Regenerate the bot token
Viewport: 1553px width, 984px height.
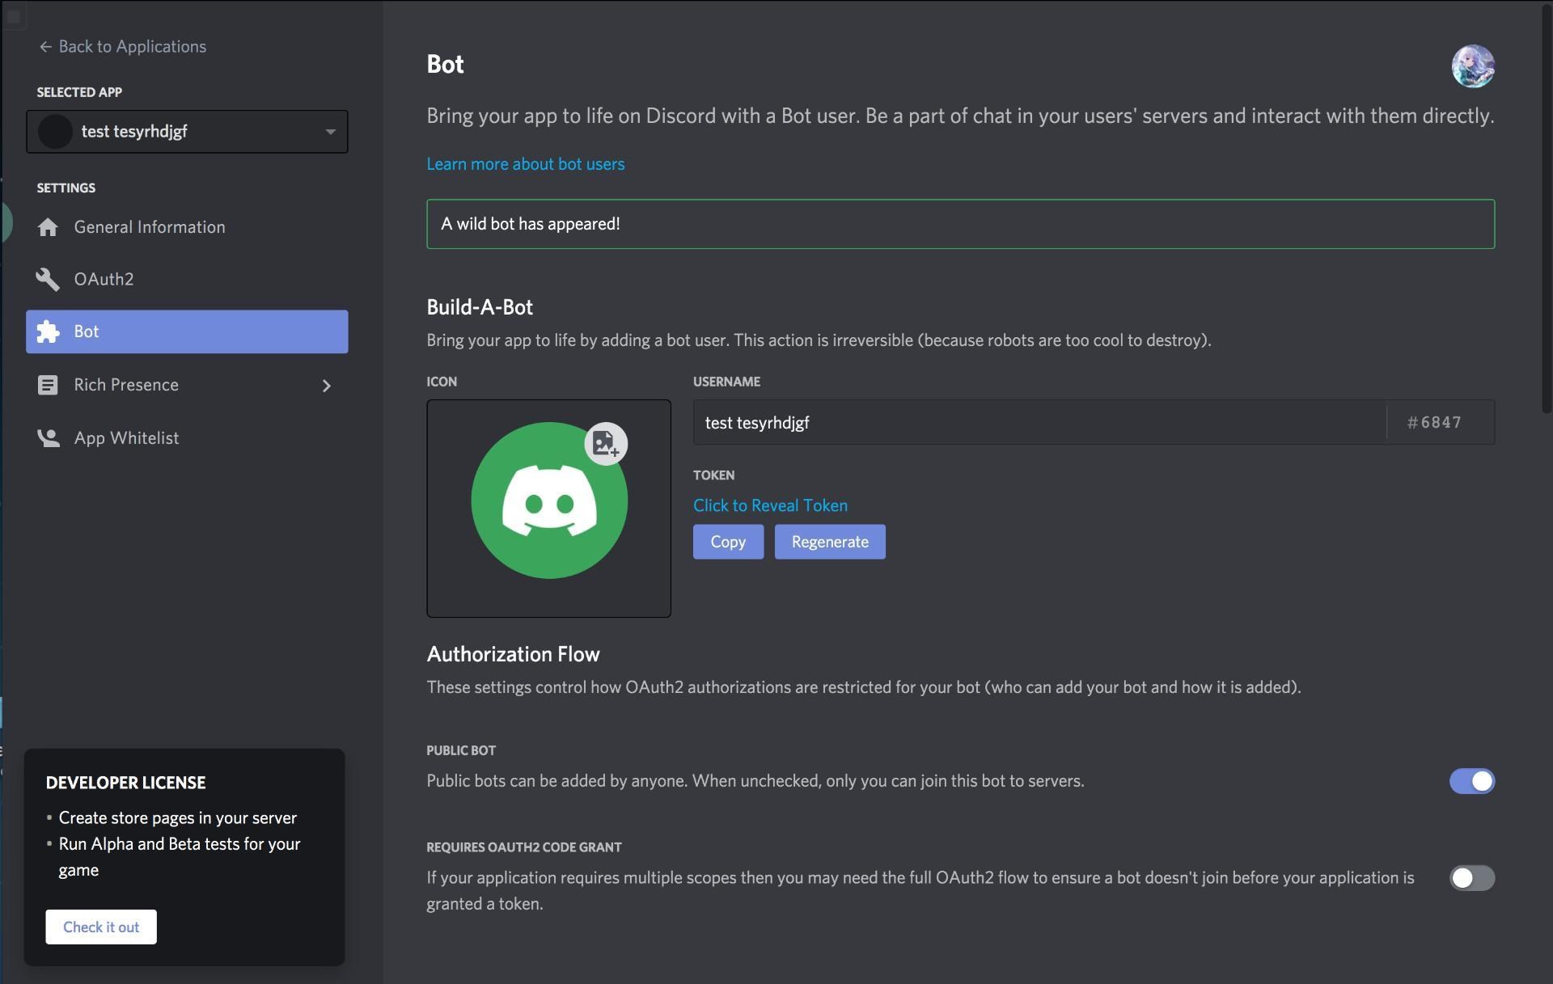(x=830, y=542)
